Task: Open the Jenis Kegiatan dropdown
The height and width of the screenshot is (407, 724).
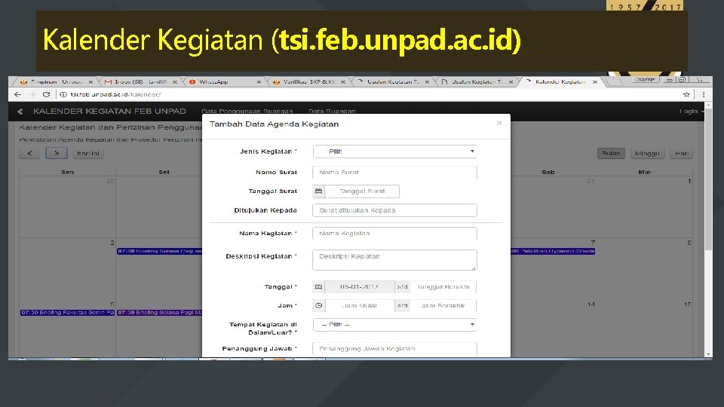Action: [x=394, y=151]
